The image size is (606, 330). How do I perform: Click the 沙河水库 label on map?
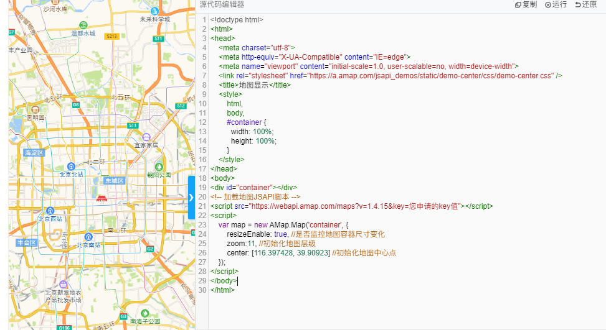55,9
